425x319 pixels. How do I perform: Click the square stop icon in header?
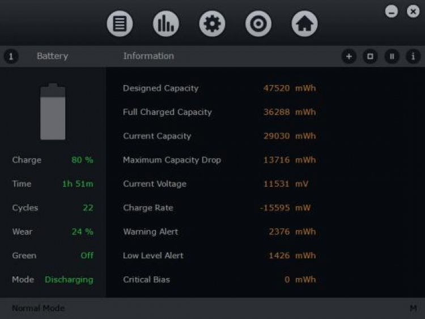click(x=370, y=56)
